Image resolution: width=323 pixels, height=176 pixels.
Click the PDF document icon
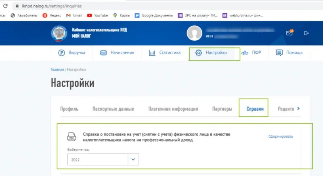pos(72,137)
